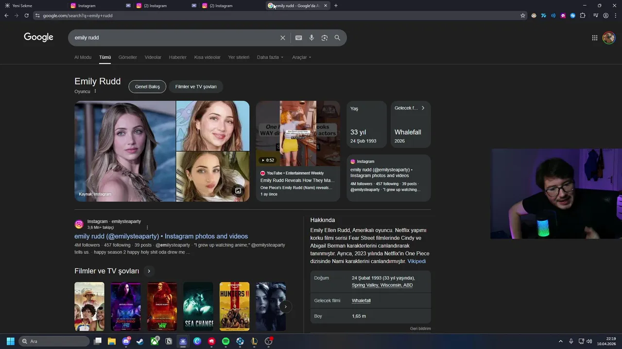Open the Yaş 33 yıl card
This screenshot has height=349, width=622.
[x=366, y=125]
